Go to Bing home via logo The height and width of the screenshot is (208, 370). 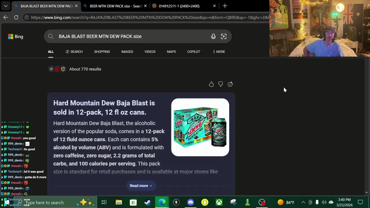[16, 36]
